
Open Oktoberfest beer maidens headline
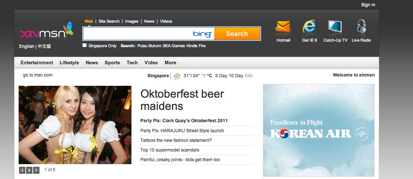click(x=182, y=100)
